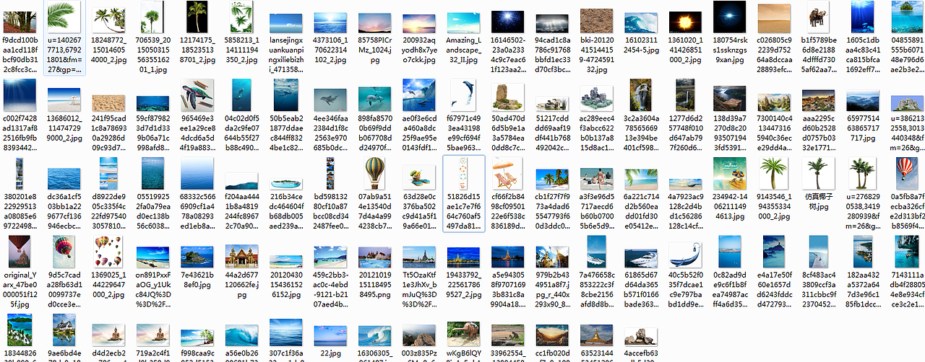This screenshot has width=925, height=362.
Task: Click file name starting 1277d6d2
Action: pos(686,133)
